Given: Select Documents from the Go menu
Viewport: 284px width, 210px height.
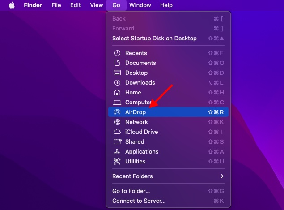Looking at the screenshot, I should coord(140,63).
